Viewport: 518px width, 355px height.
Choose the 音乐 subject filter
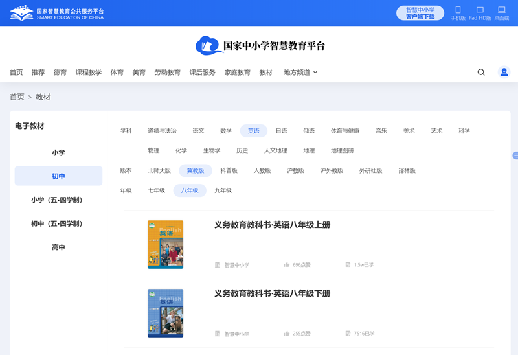click(381, 131)
